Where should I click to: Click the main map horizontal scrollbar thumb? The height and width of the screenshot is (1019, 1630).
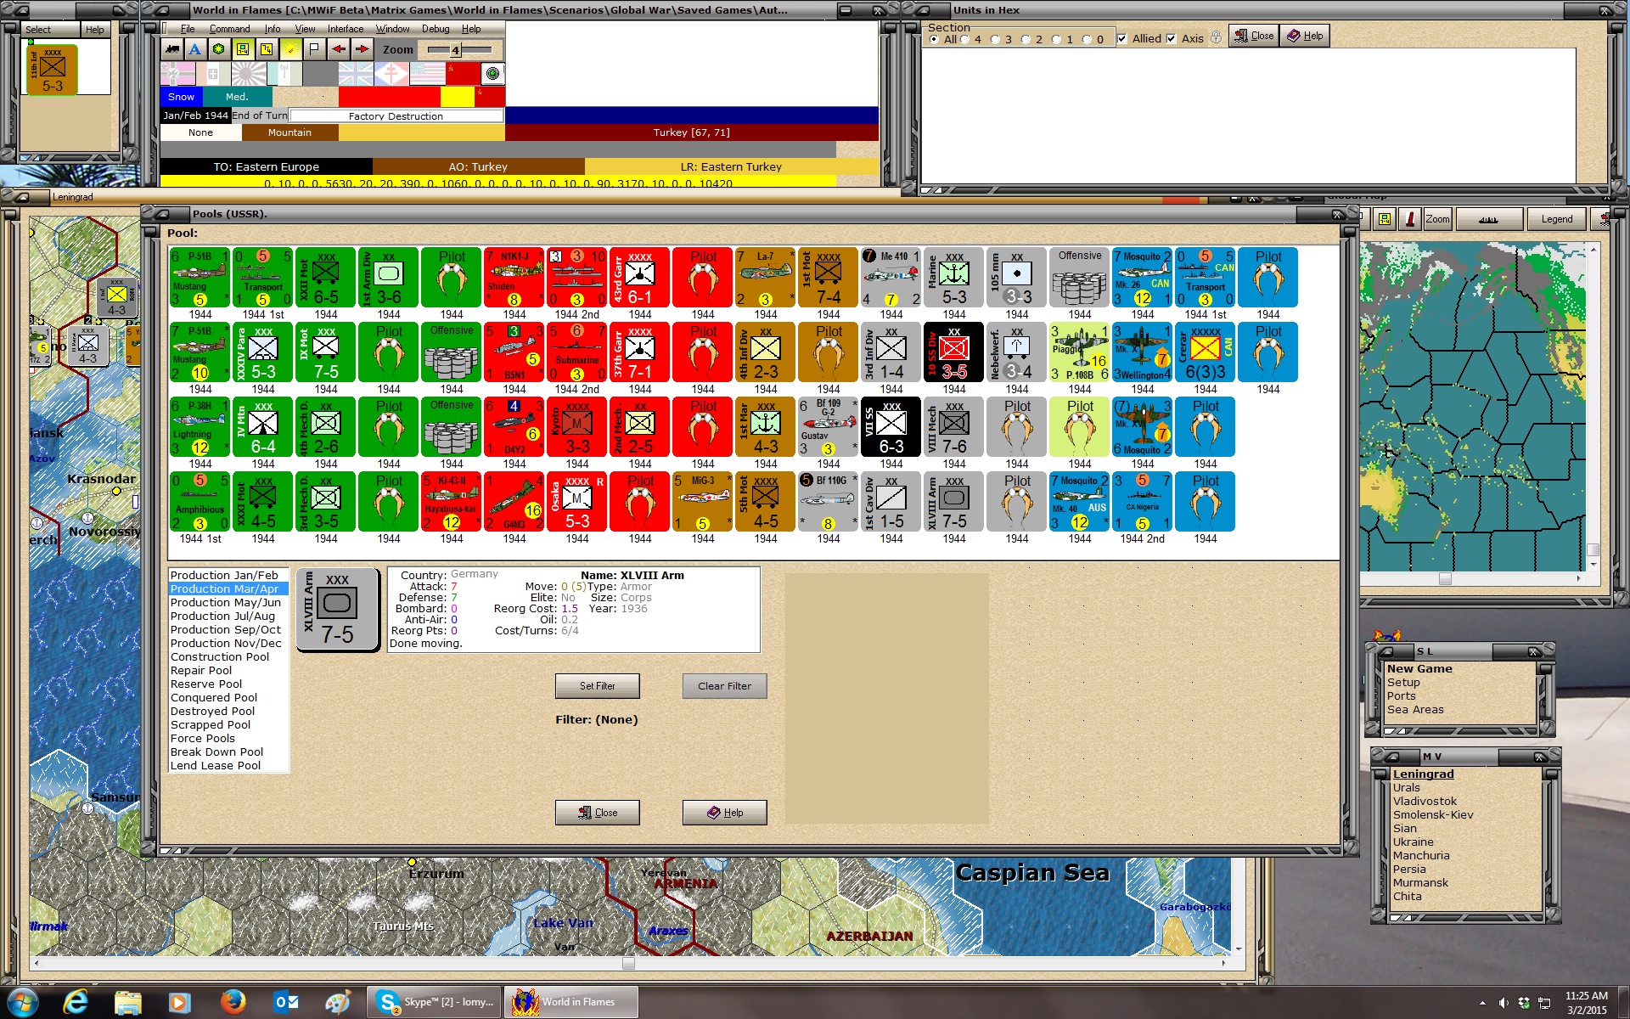pos(628,963)
